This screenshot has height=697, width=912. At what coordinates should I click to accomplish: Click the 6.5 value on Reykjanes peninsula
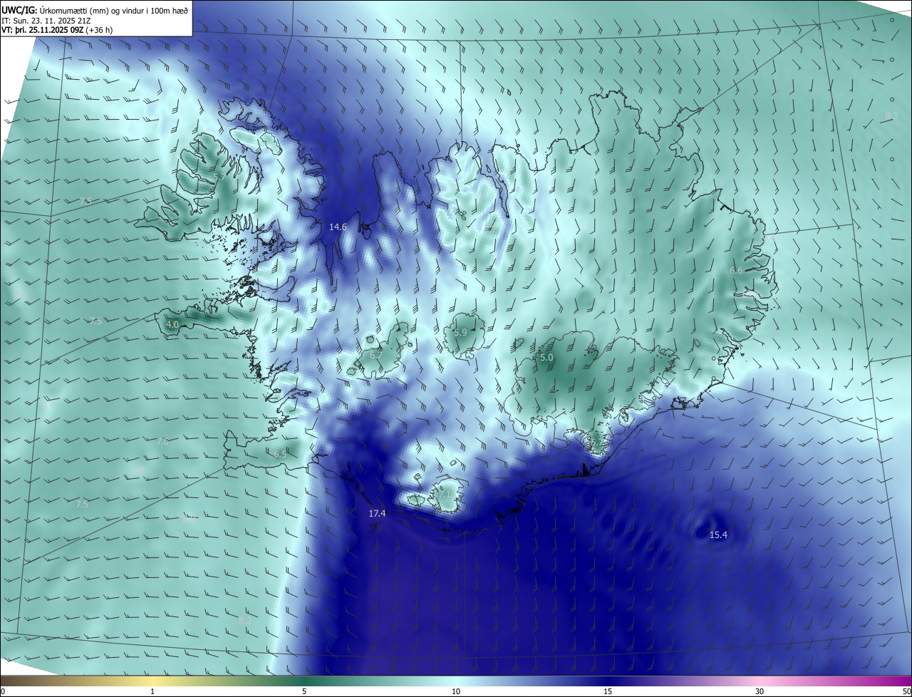(280, 454)
